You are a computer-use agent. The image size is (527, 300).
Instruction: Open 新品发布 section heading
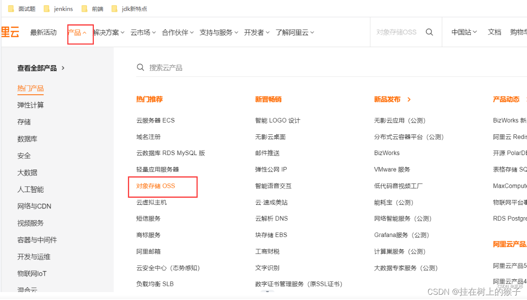click(x=387, y=100)
